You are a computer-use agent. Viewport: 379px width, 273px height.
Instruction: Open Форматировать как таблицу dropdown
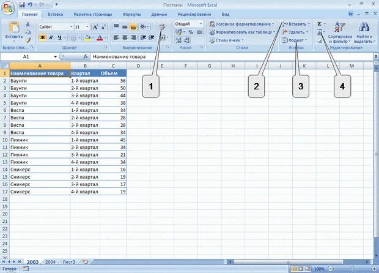coord(242,32)
